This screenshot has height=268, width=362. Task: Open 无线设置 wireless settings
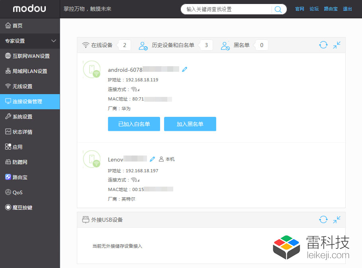(22, 86)
